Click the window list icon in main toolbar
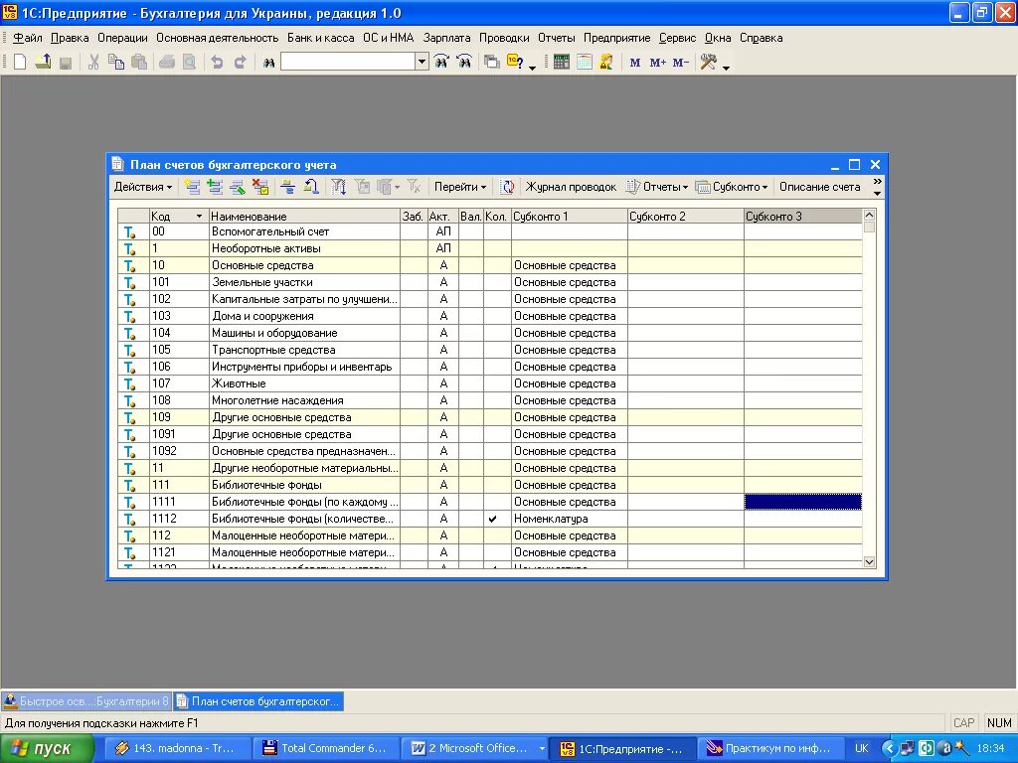 492,63
